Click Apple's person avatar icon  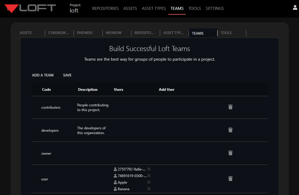click(x=115, y=182)
